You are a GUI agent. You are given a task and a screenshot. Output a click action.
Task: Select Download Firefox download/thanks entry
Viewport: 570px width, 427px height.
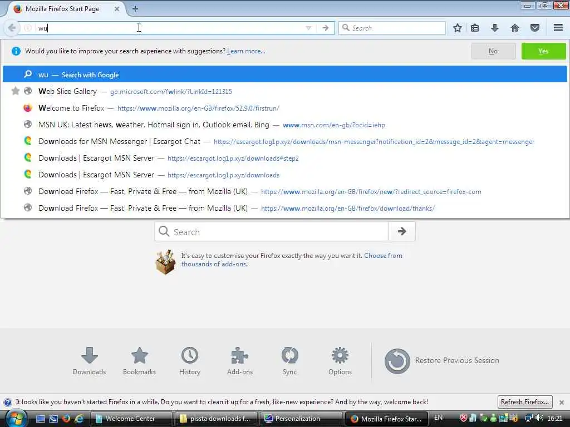click(285, 208)
